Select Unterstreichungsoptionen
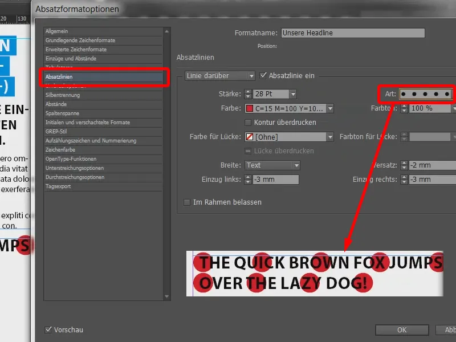Viewport: 456px width, 342px height. (x=103, y=168)
